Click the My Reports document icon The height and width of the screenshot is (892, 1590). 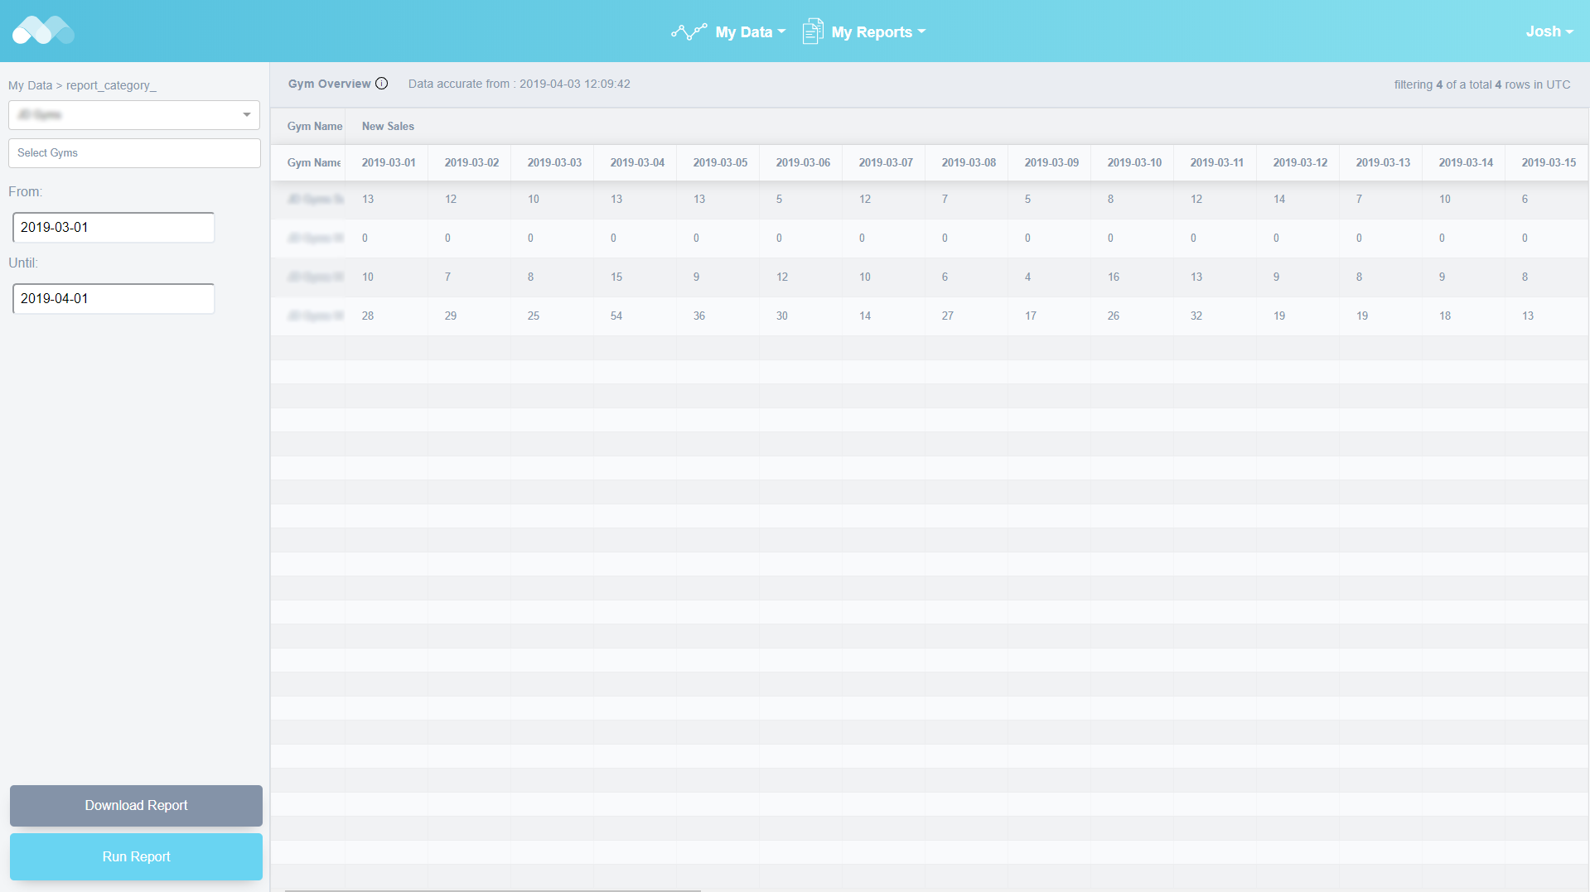pos(812,31)
